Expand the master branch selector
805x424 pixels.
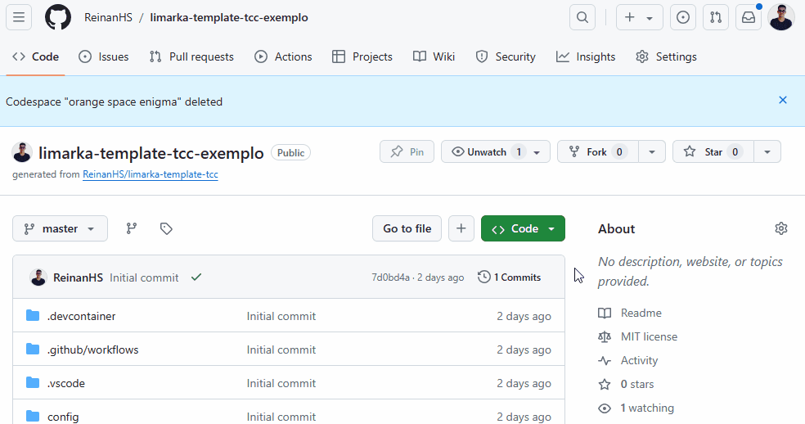[x=60, y=228]
